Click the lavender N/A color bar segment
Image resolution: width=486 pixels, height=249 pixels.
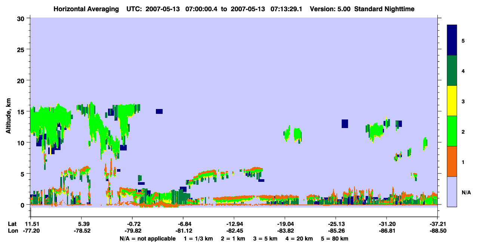tap(452, 192)
